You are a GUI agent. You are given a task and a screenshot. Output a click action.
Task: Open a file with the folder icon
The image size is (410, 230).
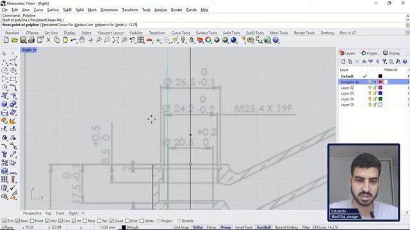coord(14,40)
